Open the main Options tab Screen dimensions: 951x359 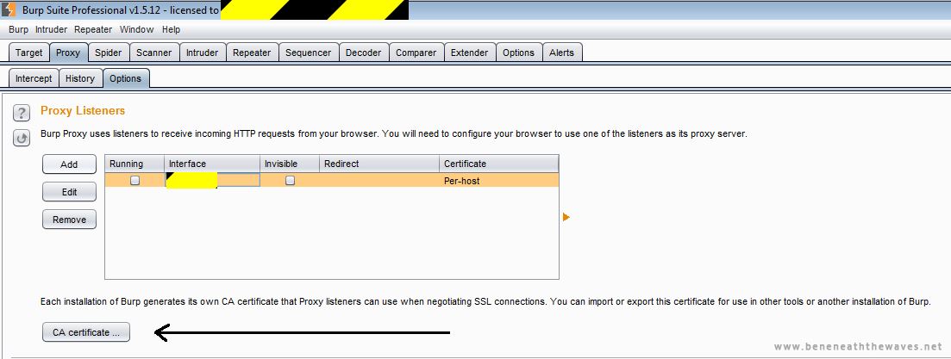pyautogui.click(x=518, y=53)
